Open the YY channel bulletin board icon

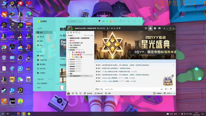click(76, 32)
